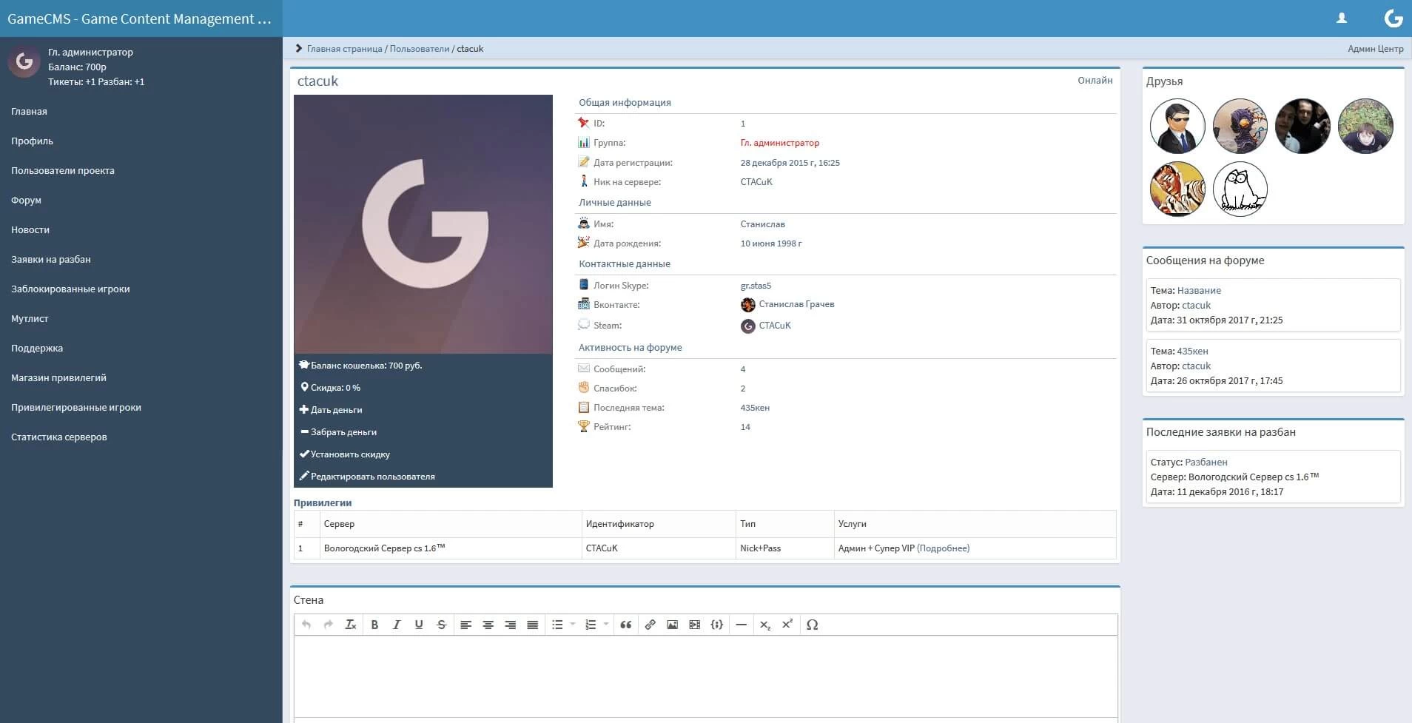
Task: Insert a blockquote in the editor
Action: (x=626, y=625)
